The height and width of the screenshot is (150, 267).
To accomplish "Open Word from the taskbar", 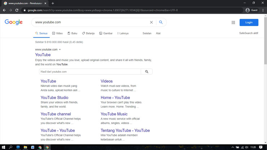I will click(33, 147).
